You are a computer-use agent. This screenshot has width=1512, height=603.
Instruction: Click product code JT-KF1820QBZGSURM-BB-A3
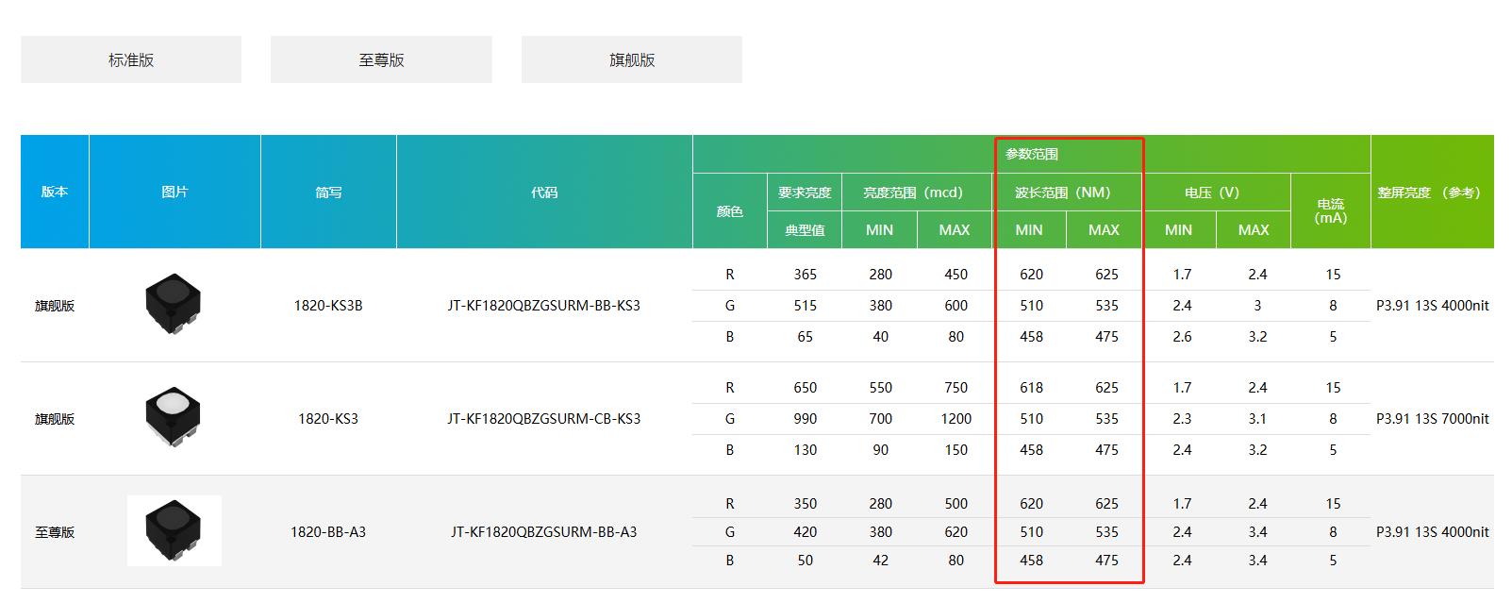click(543, 532)
